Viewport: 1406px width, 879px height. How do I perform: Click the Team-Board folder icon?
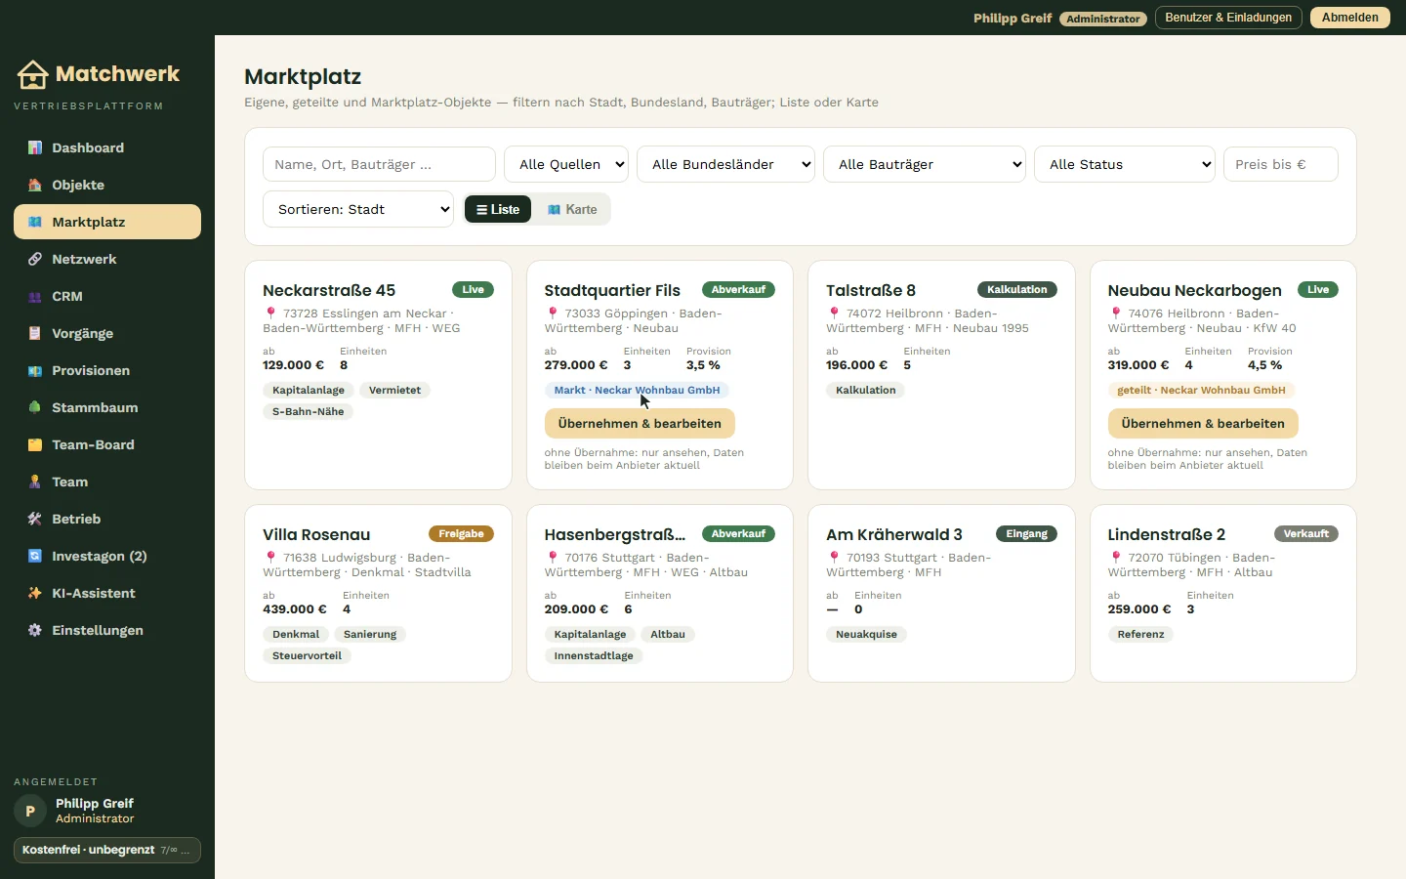click(x=35, y=444)
